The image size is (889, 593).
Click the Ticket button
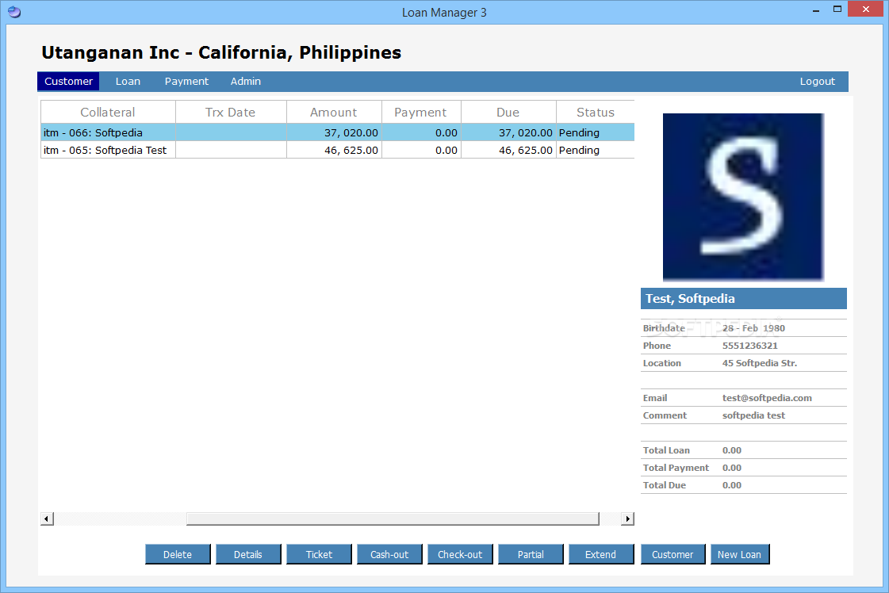[319, 554]
